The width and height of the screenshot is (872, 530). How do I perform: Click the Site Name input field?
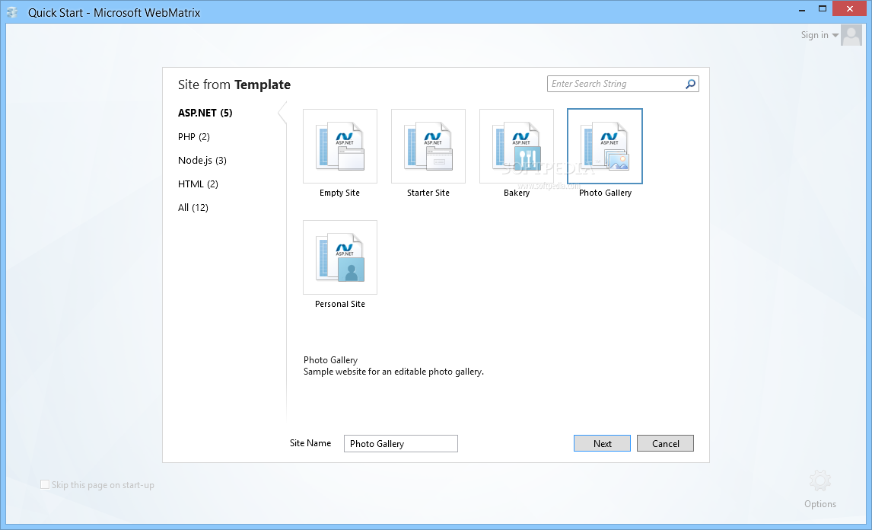(401, 444)
